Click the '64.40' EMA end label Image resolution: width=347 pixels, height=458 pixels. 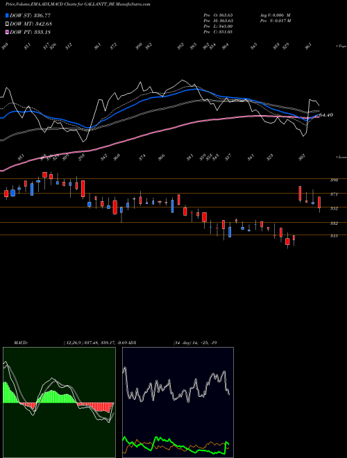326,115
